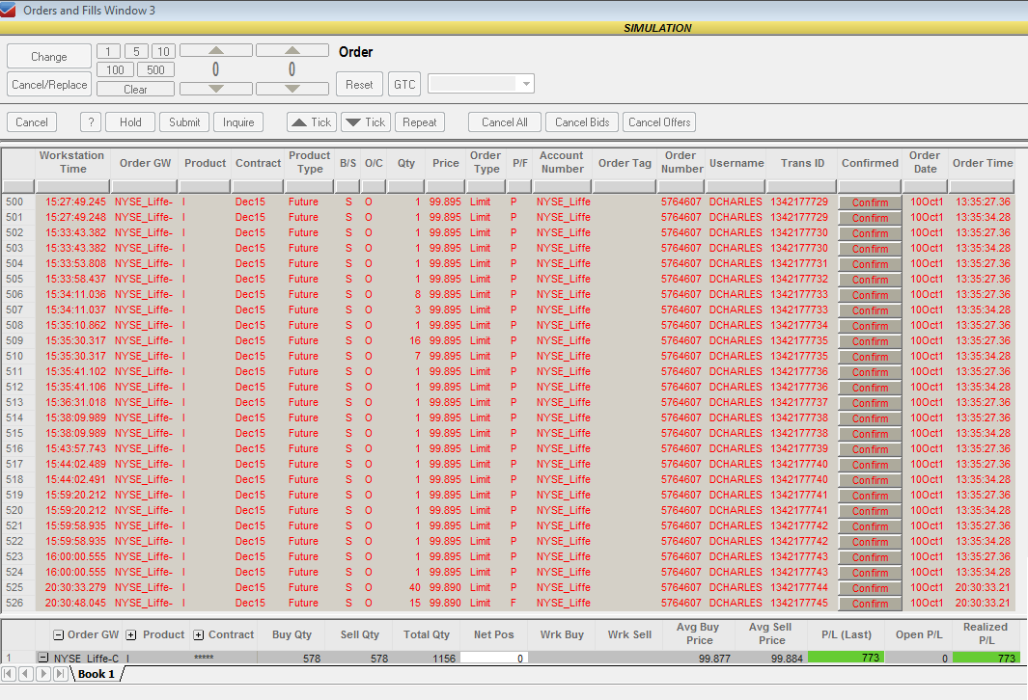The height and width of the screenshot is (700, 1028).
Task: Click filter field under Workstation Time
Action: point(72,187)
